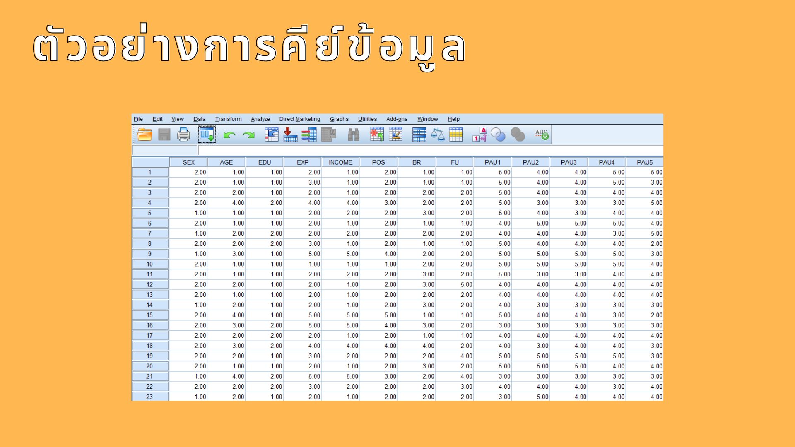Select the BR column header
795x447 pixels.
point(417,162)
